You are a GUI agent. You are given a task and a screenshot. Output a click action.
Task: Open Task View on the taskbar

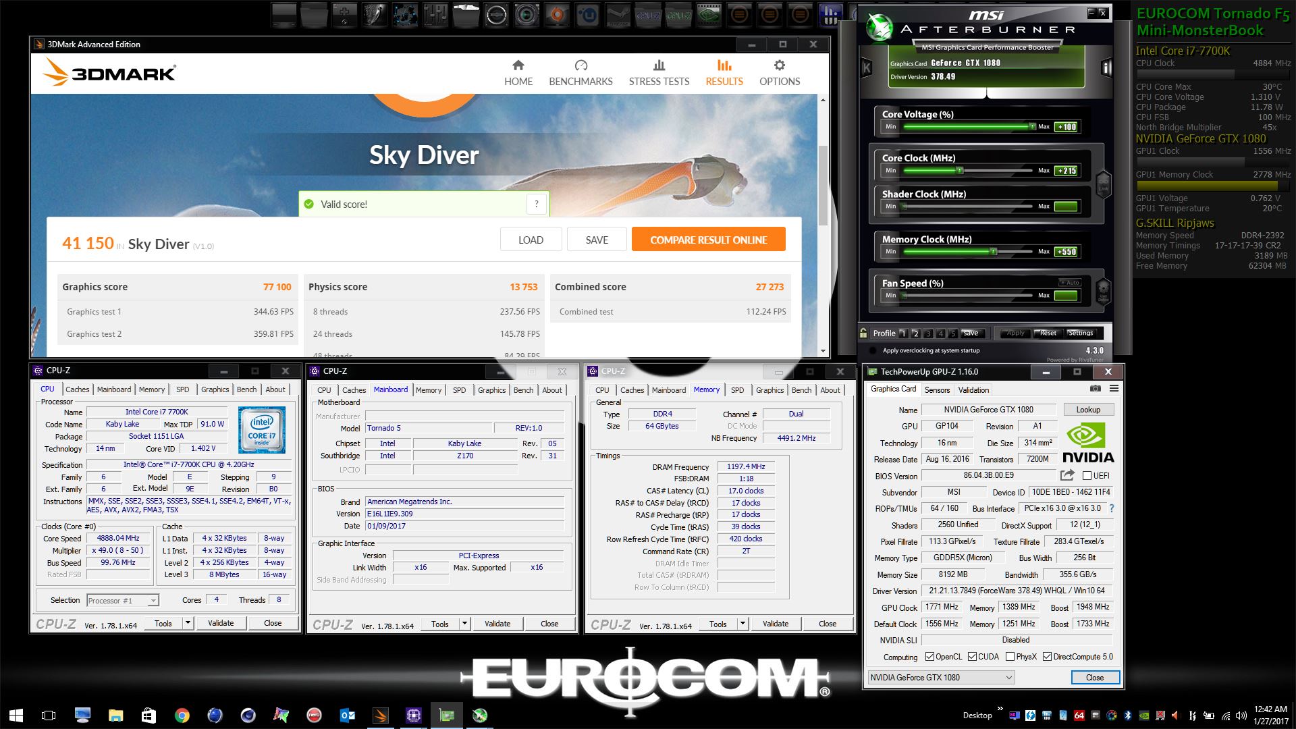tap(49, 715)
